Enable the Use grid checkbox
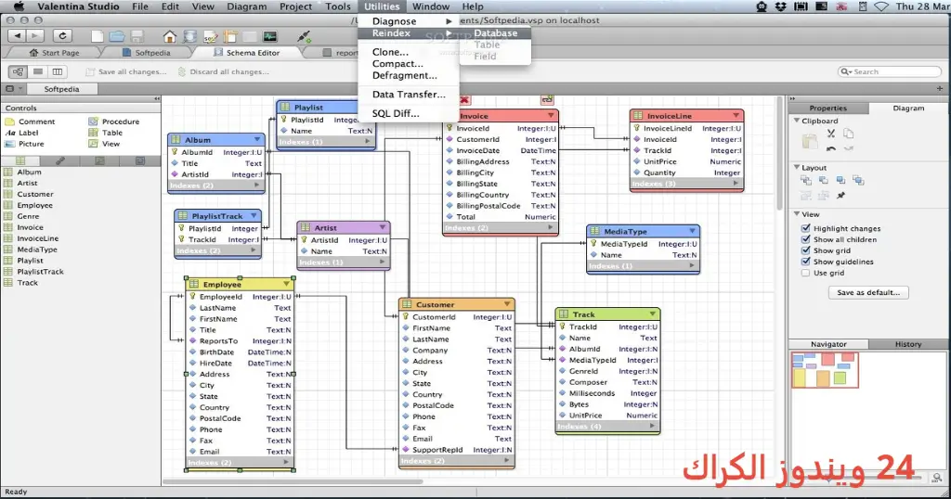This screenshot has height=499, width=951. [805, 273]
